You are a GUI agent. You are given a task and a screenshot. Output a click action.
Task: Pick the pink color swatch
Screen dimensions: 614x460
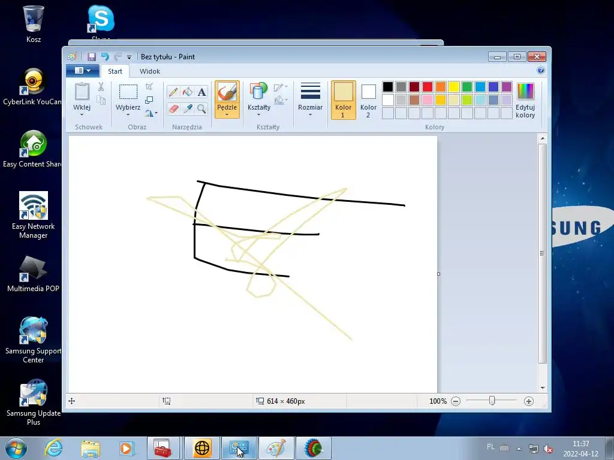[x=427, y=100]
